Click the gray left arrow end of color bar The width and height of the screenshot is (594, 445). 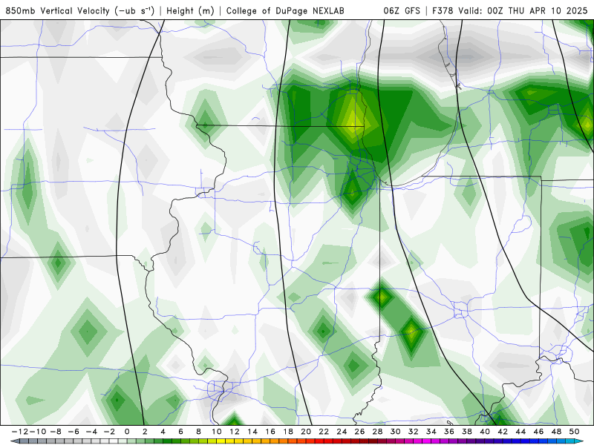[x=14, y=441]
